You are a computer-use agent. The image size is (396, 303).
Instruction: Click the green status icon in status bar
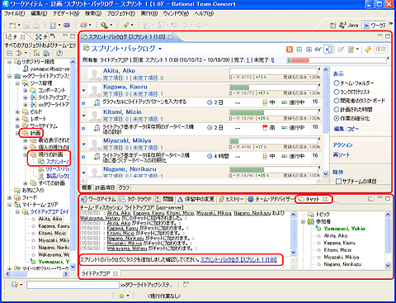(x=121, y=296)
